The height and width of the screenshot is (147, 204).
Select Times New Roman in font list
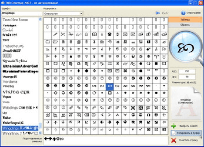16,20
